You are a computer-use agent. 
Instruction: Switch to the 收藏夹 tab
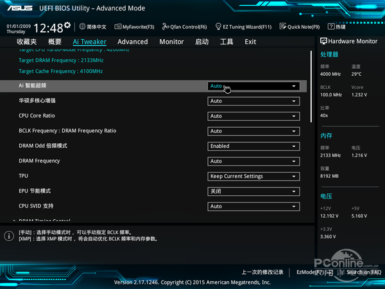point(27,42)
